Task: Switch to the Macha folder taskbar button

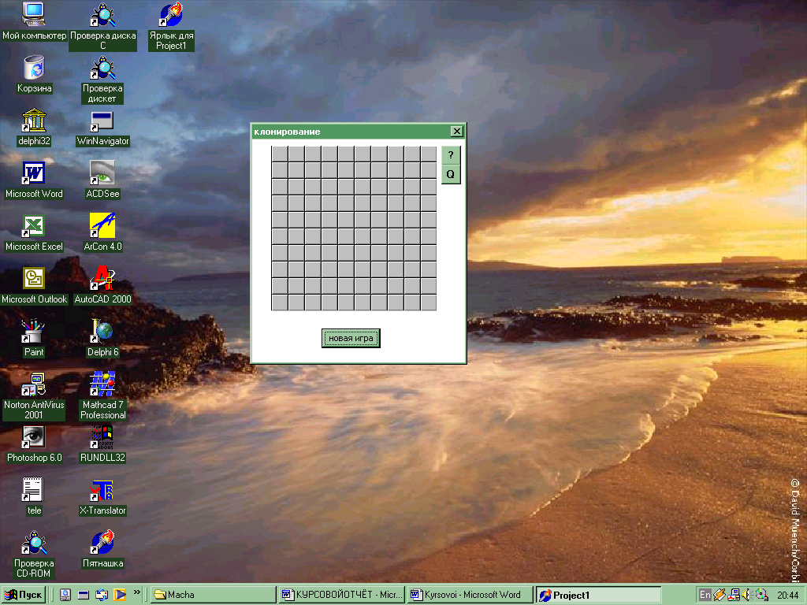Action: [x=214, y=595]
